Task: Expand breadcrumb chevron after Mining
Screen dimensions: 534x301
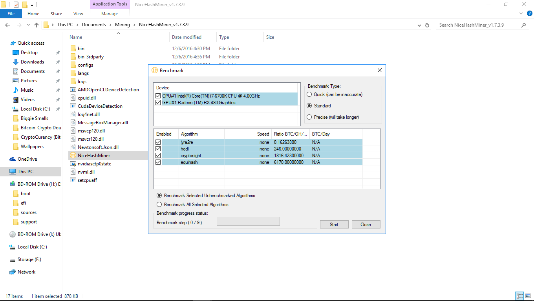Action: click(134, 25)
